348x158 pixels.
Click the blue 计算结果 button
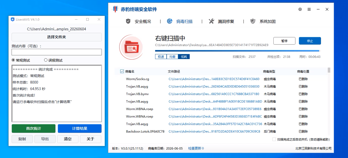(80, 129)
